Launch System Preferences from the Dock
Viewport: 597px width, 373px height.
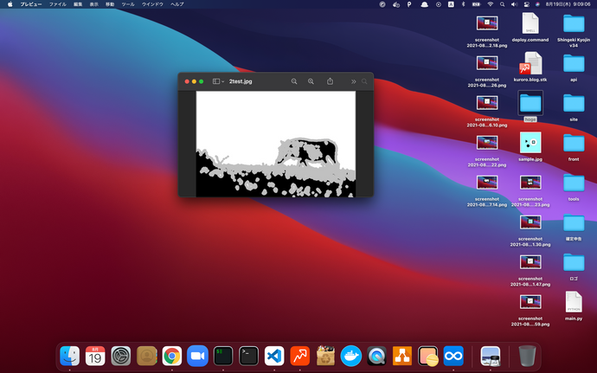pos(120,356)
